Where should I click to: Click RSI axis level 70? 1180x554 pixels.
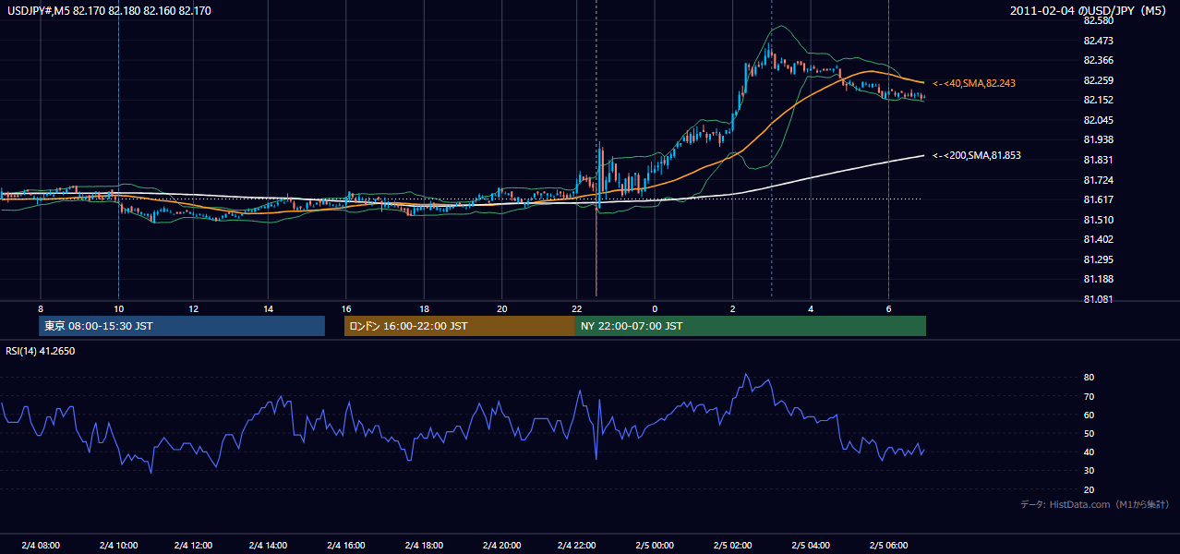(x=1089, y=396)
